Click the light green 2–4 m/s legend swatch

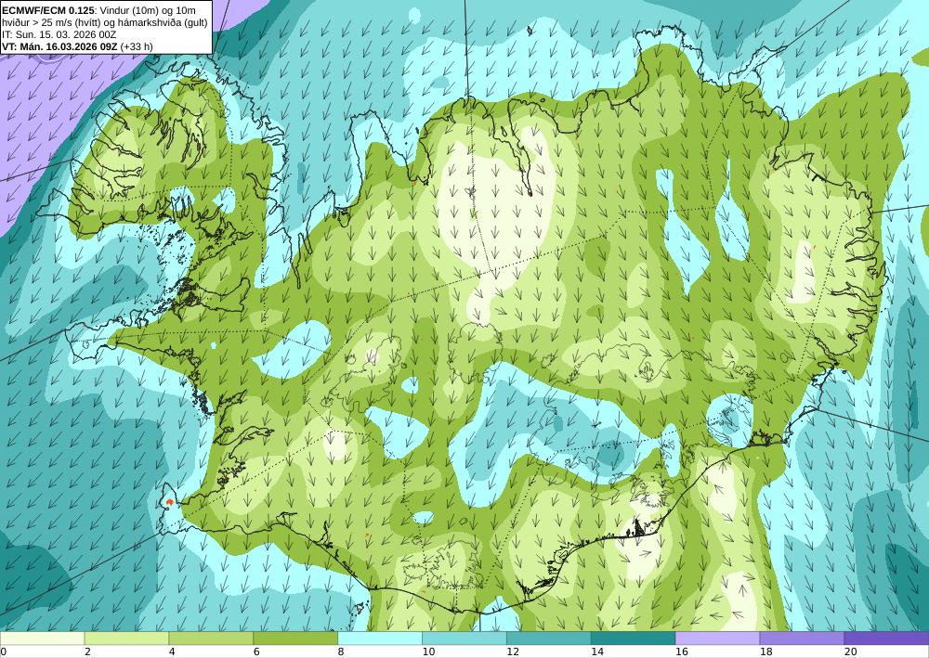[x=126, y=639]
